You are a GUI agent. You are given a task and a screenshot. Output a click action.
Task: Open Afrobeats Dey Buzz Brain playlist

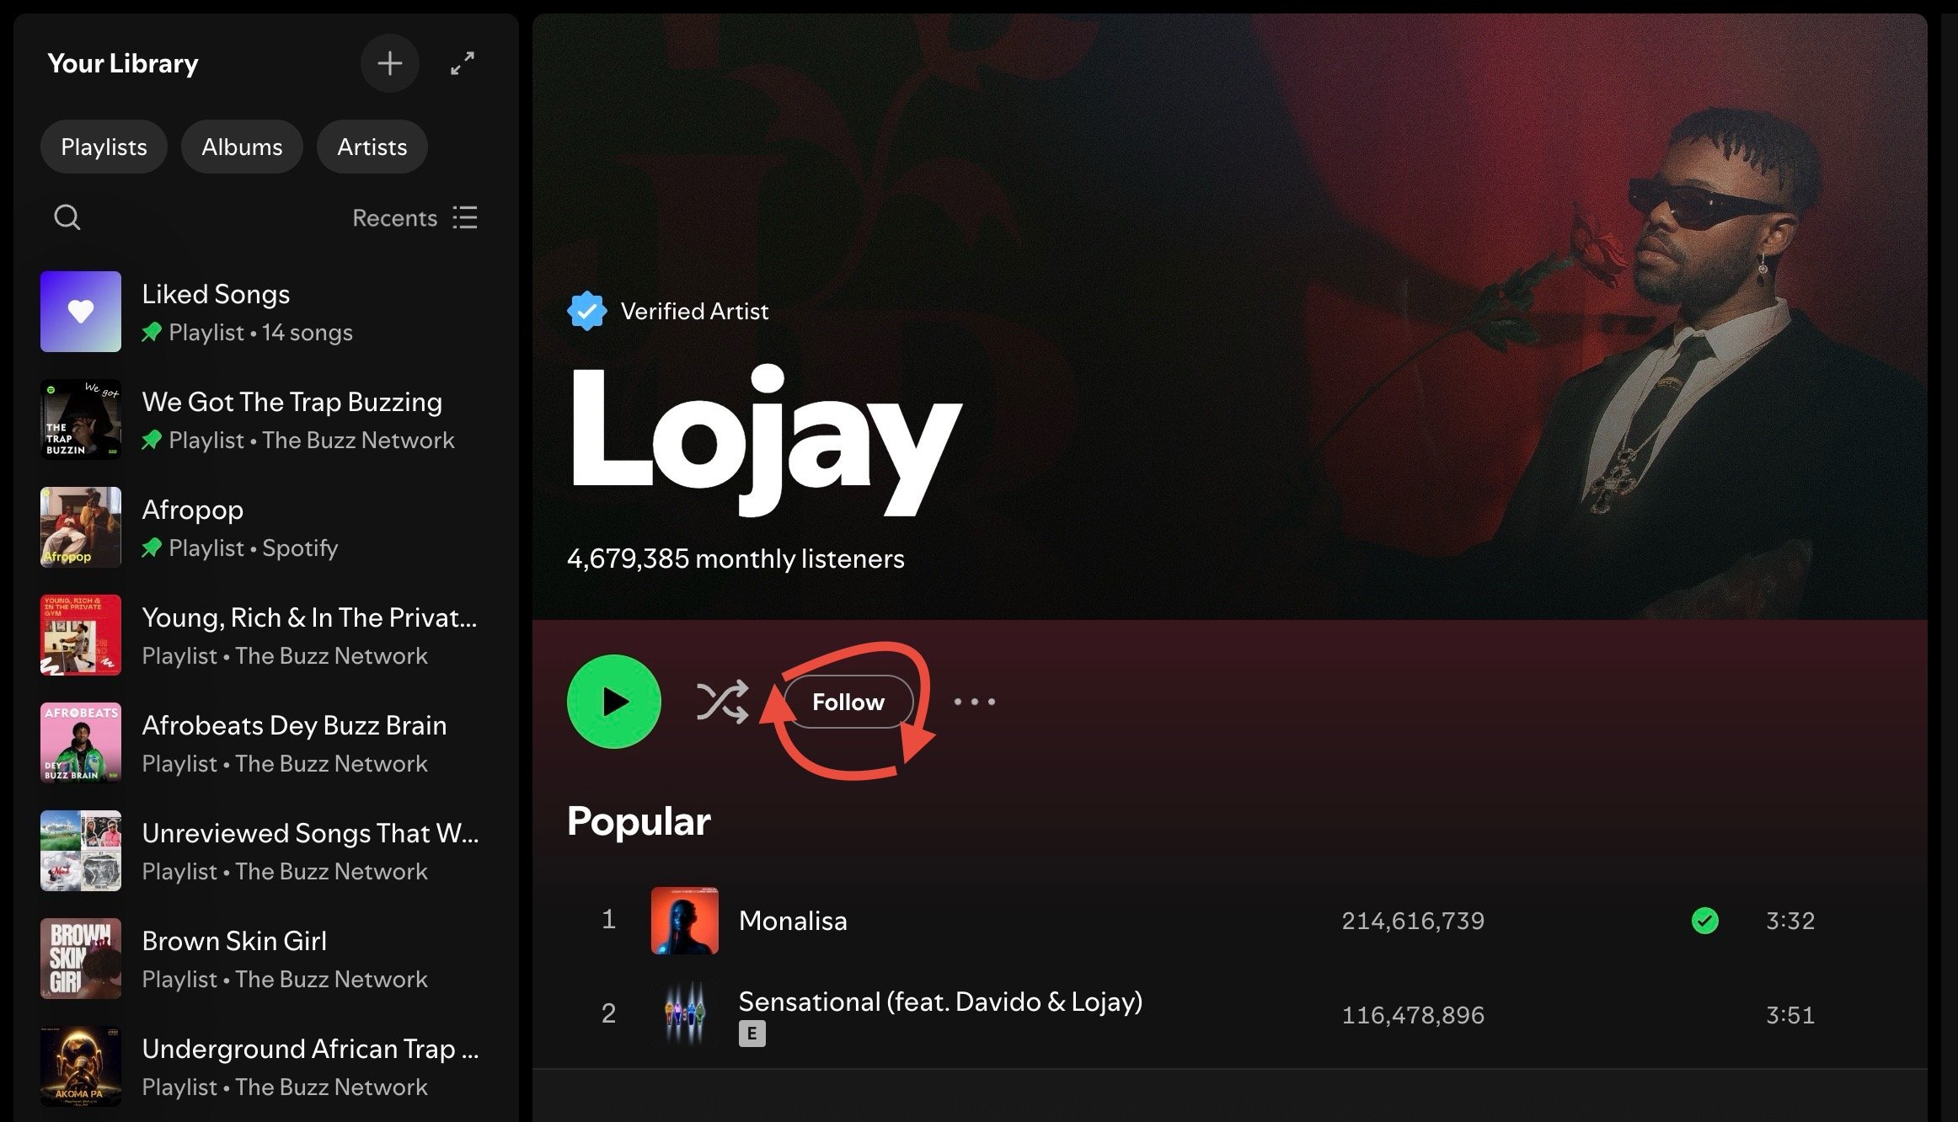(x=265, y=743)
